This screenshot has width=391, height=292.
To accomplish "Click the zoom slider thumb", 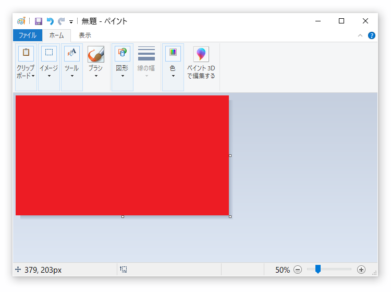I will coord(317,269).
